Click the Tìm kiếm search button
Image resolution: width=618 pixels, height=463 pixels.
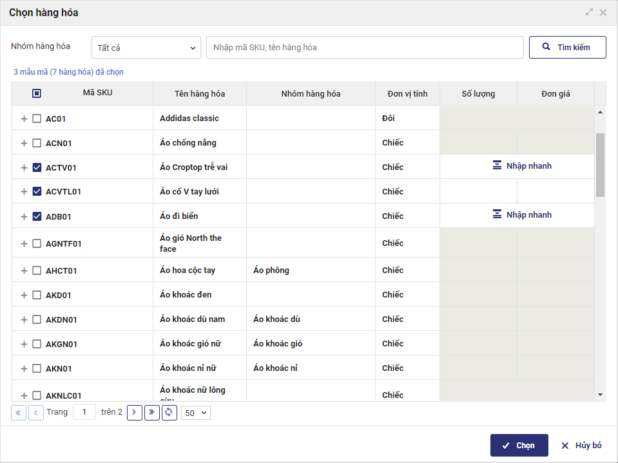tap(567, 48)
